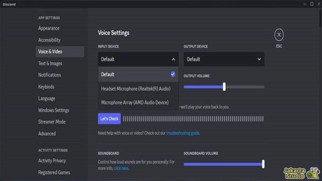Open the soundboard 'click here' link
This screenshot has height=181, width=322.
tap(121, 168)
